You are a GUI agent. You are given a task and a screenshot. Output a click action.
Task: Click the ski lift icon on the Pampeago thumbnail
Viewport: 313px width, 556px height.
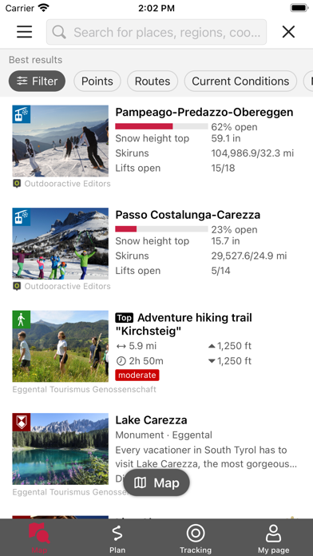click(x=22, y=114)
